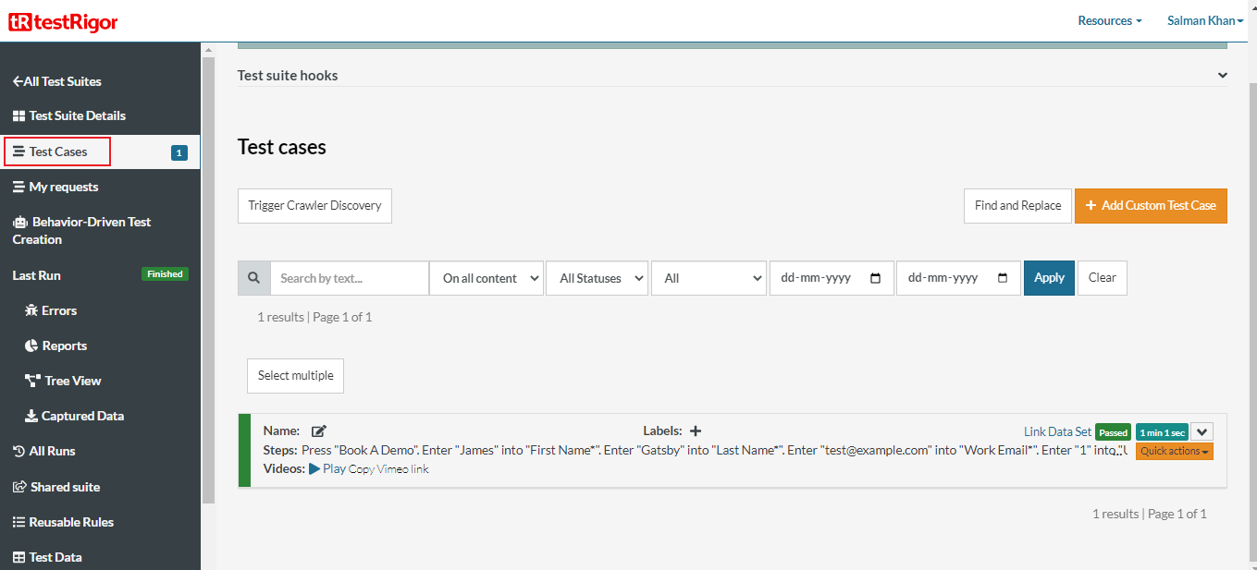1257x570 pixels.
Task: Open the All Statuses dropdown
Action: click(597, 278)
